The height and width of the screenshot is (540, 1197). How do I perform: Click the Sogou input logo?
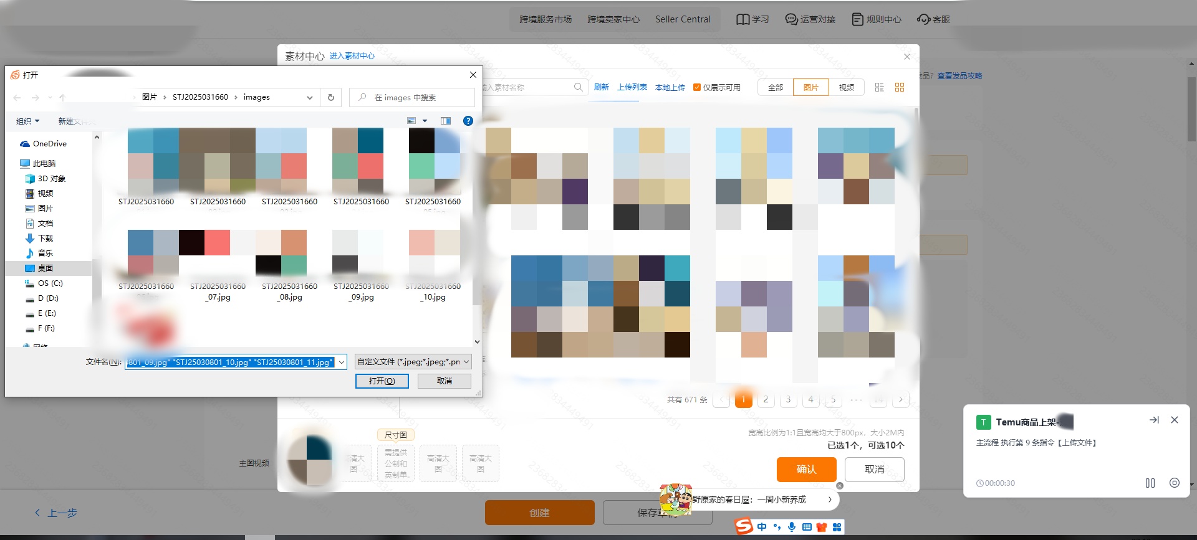coord(744,526)
